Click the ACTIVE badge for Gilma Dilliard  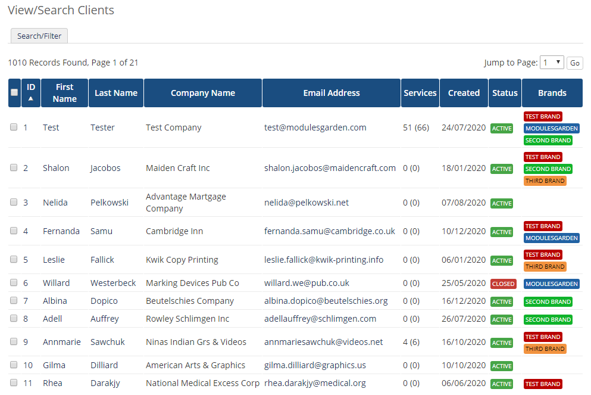(x=502, y=366)
